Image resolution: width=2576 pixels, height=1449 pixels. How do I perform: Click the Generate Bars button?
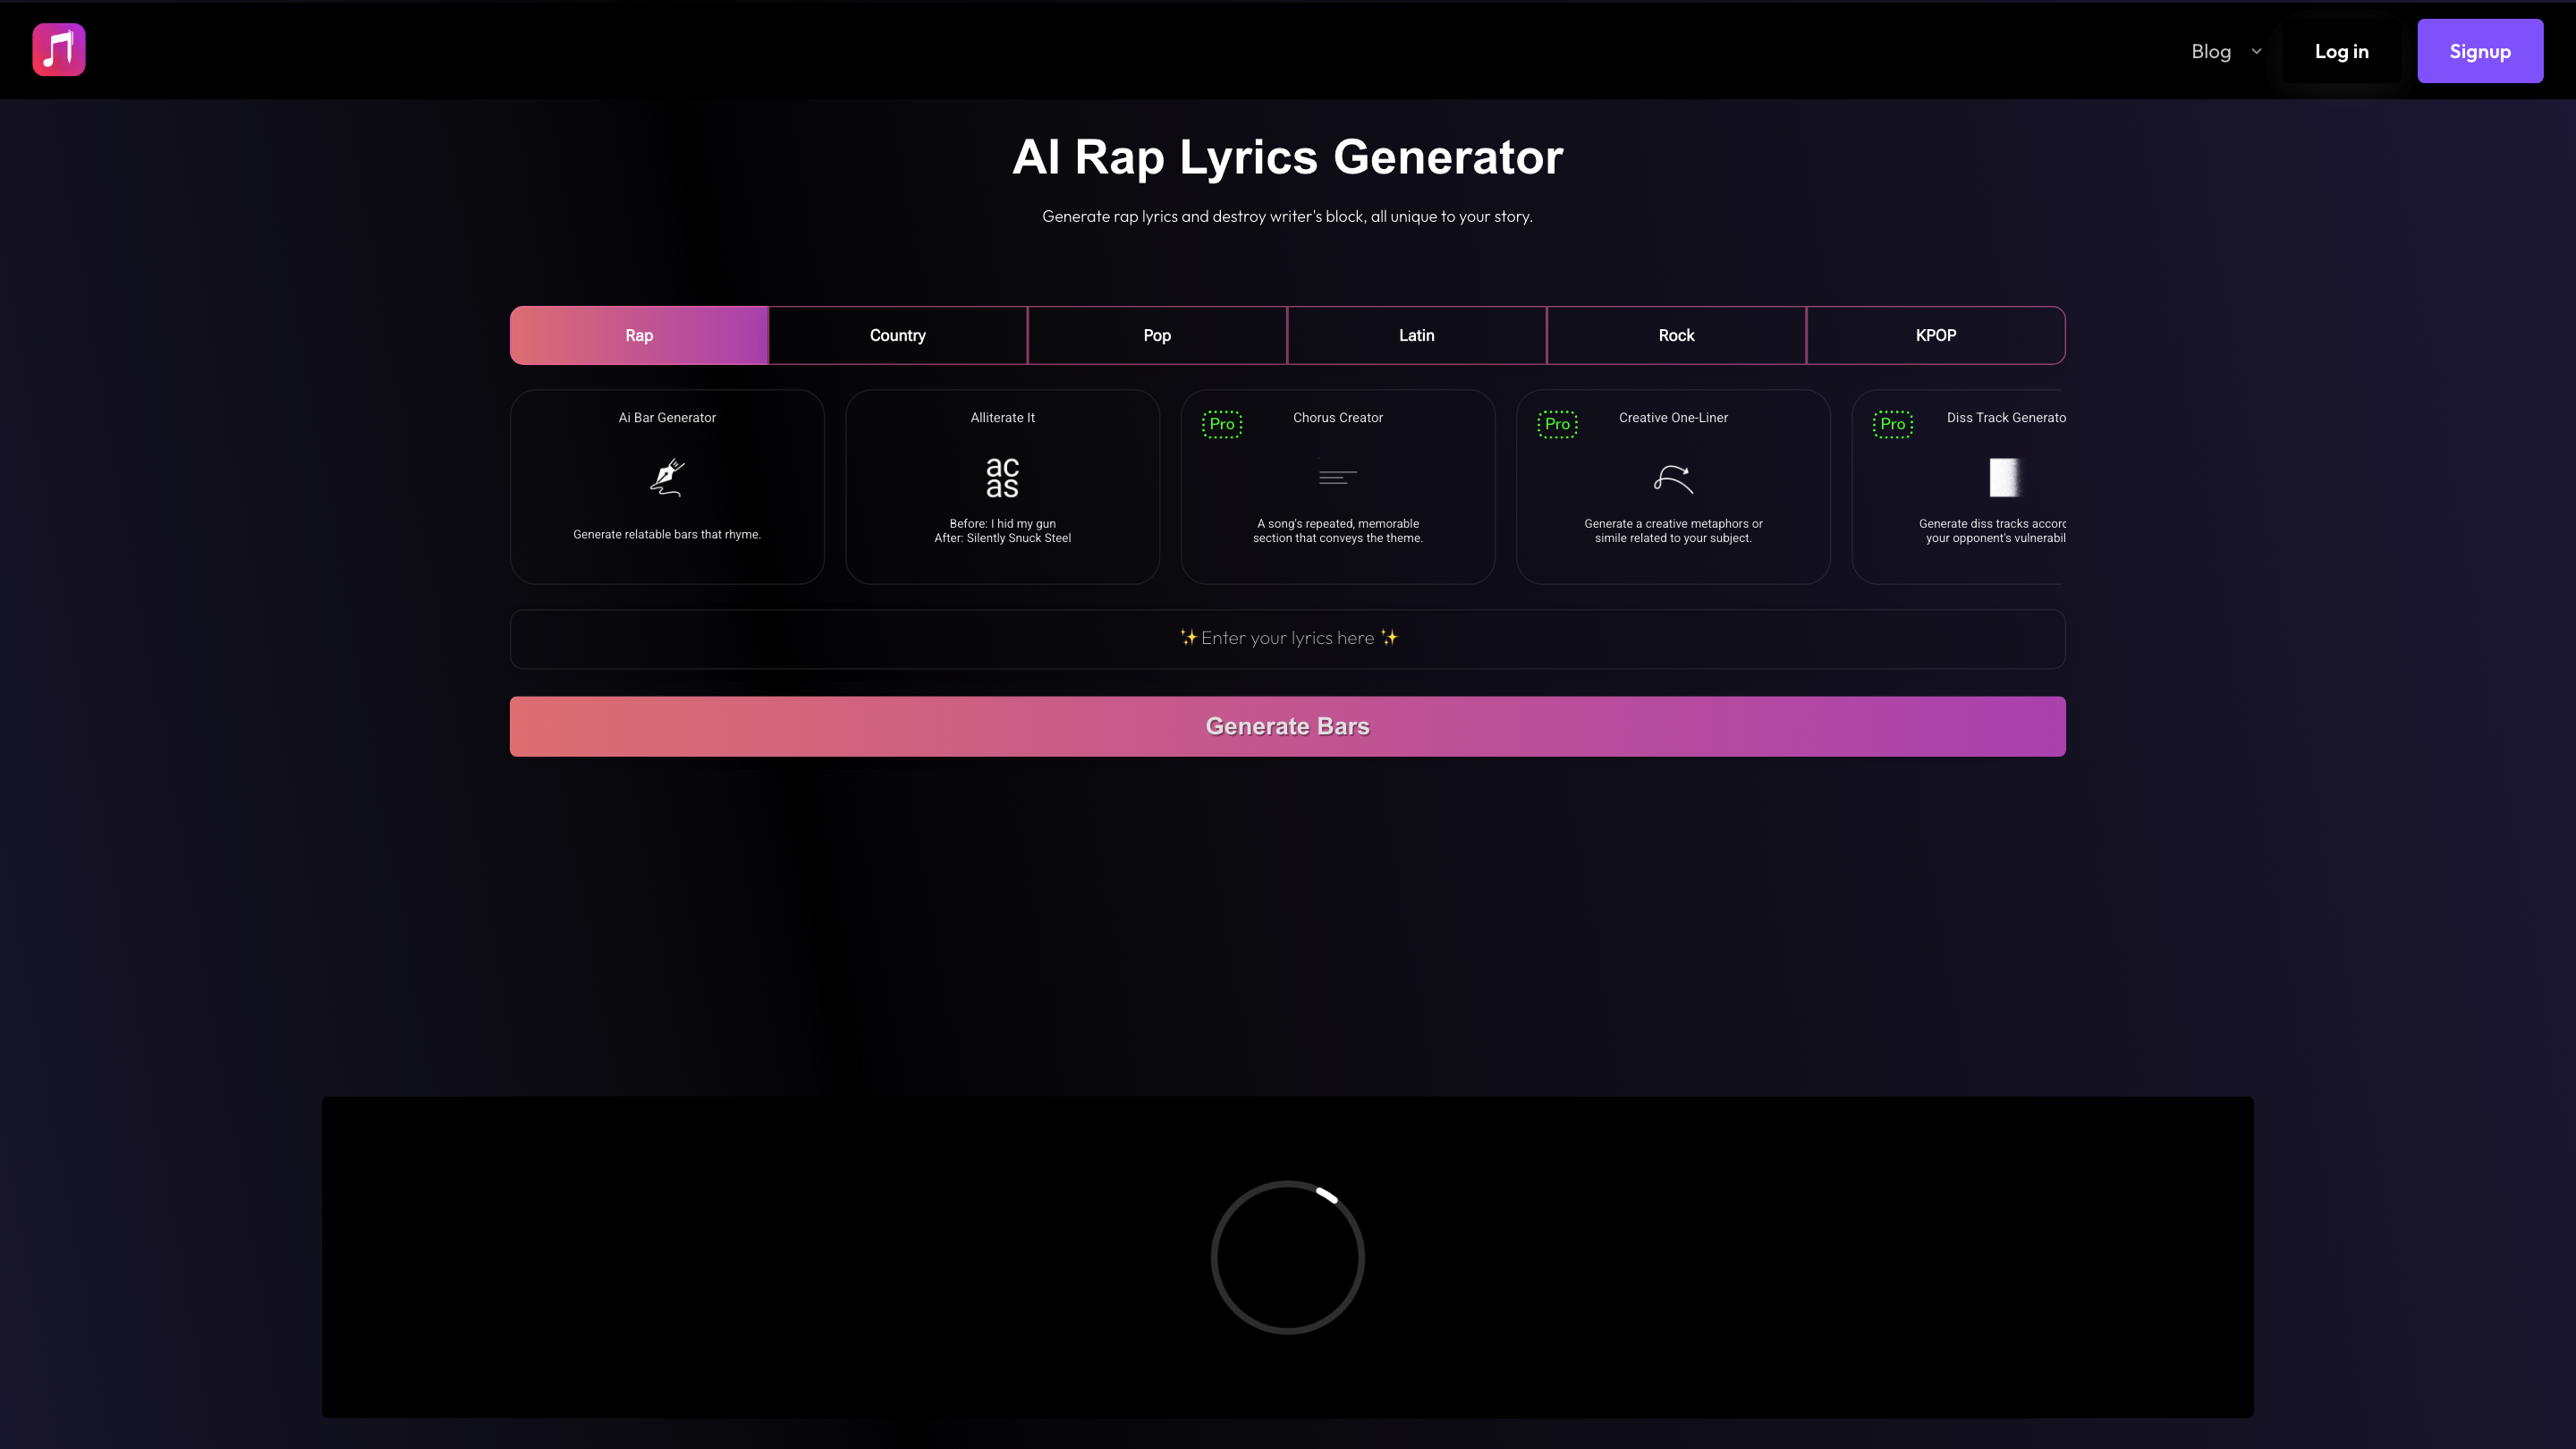pos(1287,726)
